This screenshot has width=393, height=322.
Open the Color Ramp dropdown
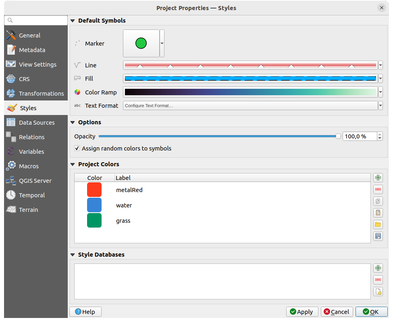pyautogui.click(x=380, y=92)
